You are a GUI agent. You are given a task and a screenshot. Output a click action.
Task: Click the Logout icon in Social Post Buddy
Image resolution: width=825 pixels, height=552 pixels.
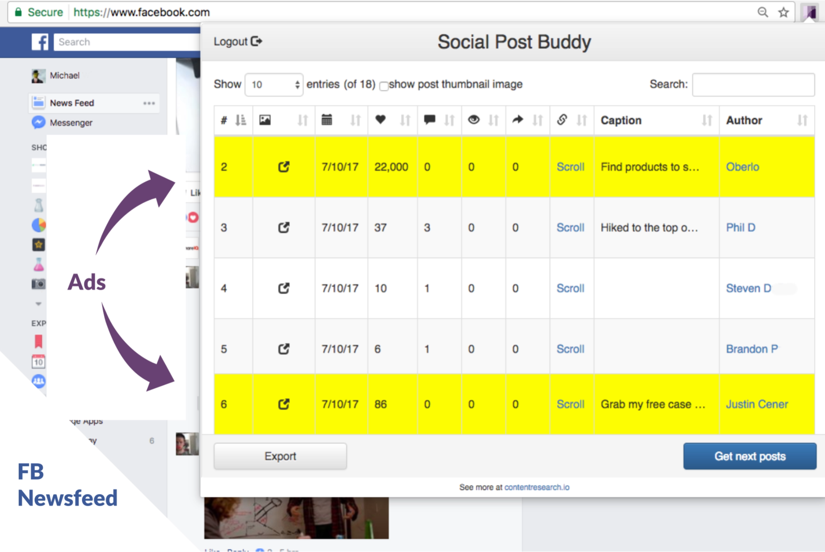pos(257,41)
